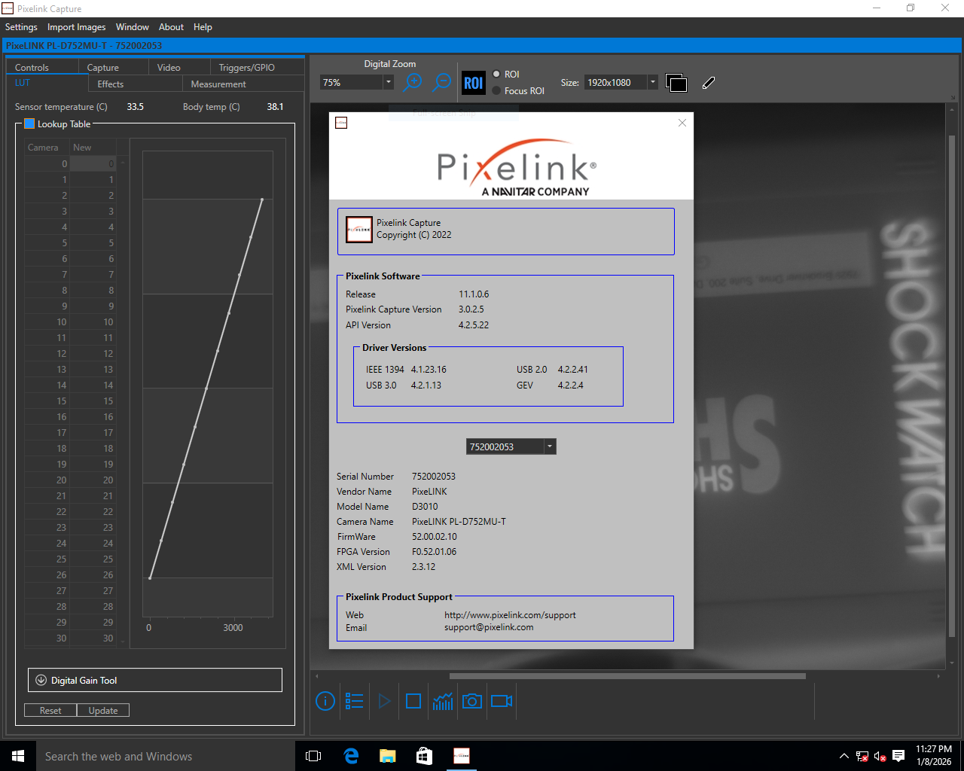
Task: Click the bottom control point on LUT curve
Action: coord(150,578)
